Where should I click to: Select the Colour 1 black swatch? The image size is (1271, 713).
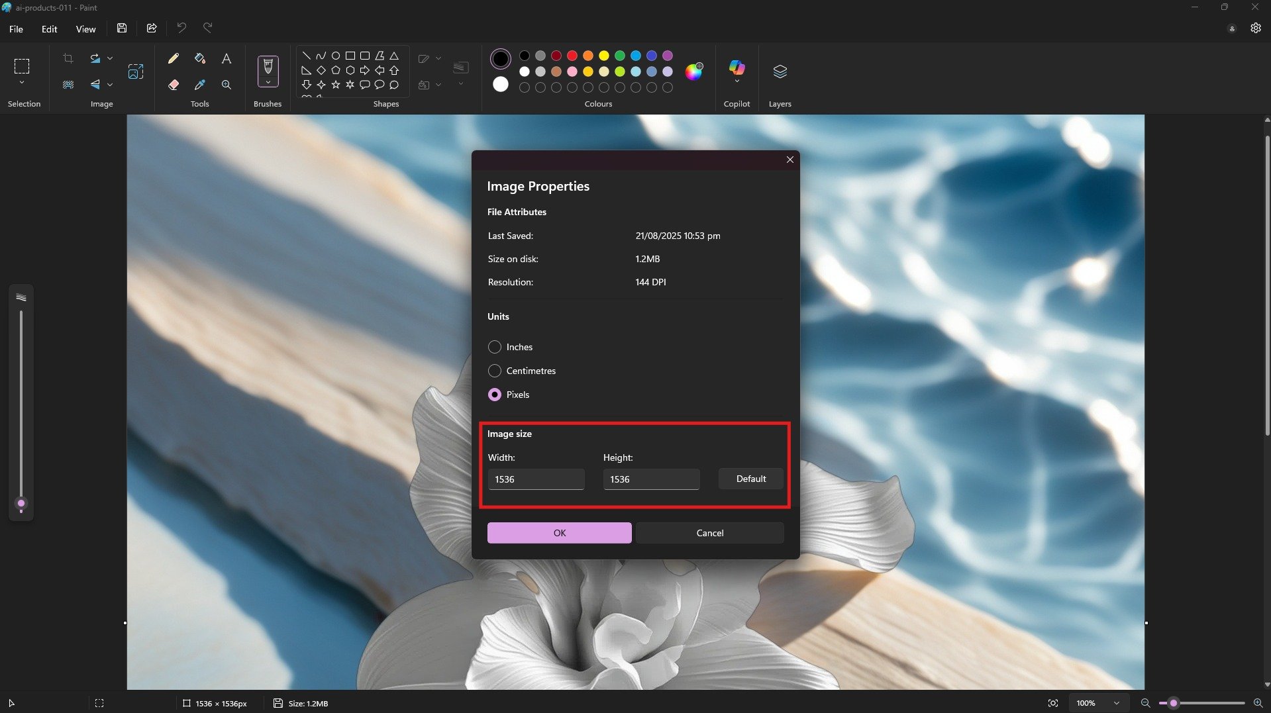(501, 59)
